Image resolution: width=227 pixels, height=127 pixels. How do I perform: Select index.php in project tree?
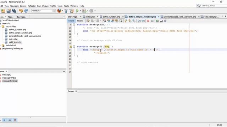pyautogui.click(x=13, y=39)
